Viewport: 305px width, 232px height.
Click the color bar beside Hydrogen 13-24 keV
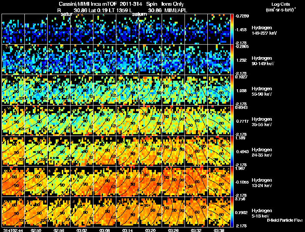point(232,181)
